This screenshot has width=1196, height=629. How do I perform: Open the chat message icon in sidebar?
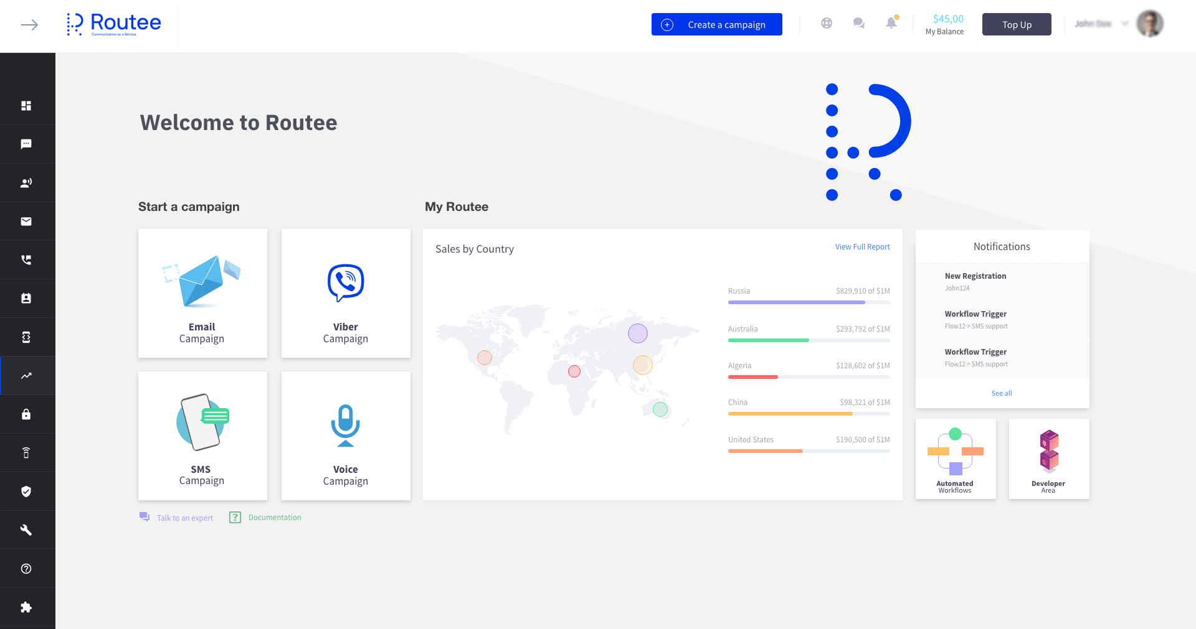coord(26,144)
